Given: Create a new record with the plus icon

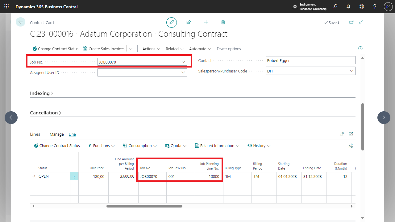Looking at the screenshot, I should pos(206,22).
